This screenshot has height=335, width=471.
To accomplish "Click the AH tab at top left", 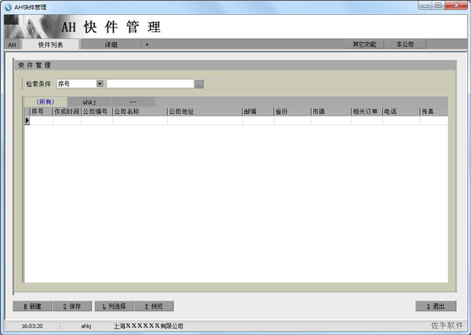I will pyautogui.click(x=12, y=45).
